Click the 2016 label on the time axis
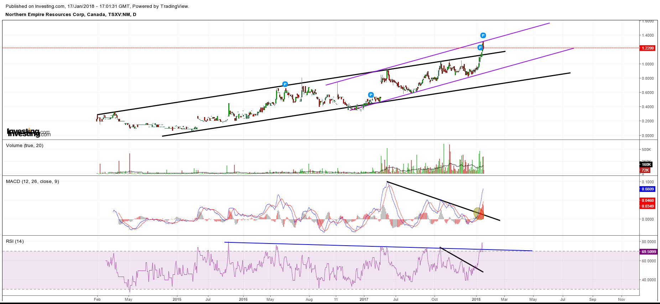The height and width of the screenshot is (304, 660). click(243, 299)
